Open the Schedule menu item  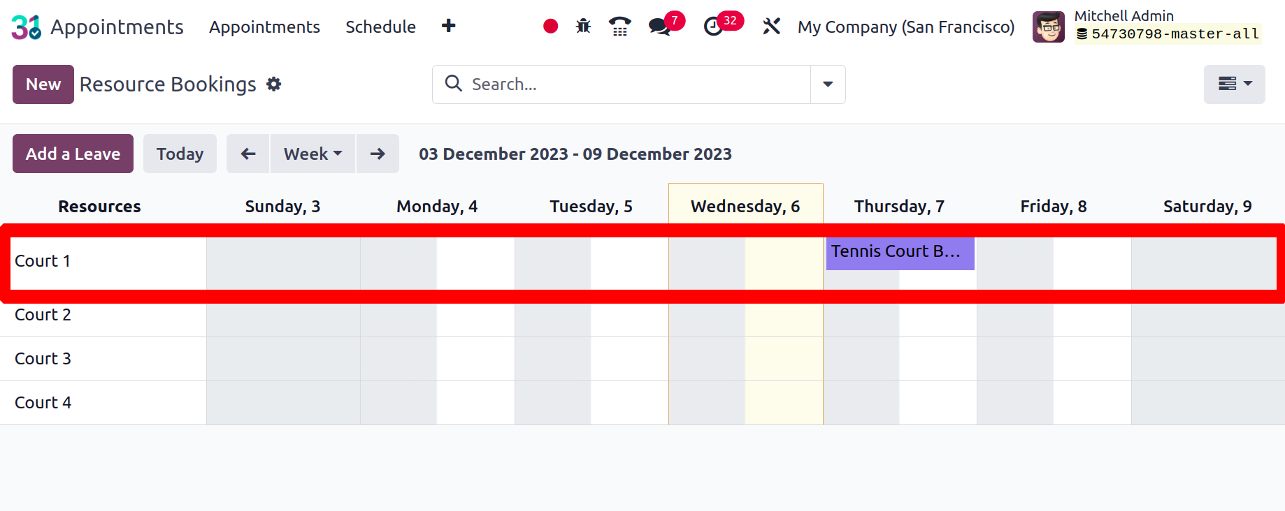click(380, 27)
